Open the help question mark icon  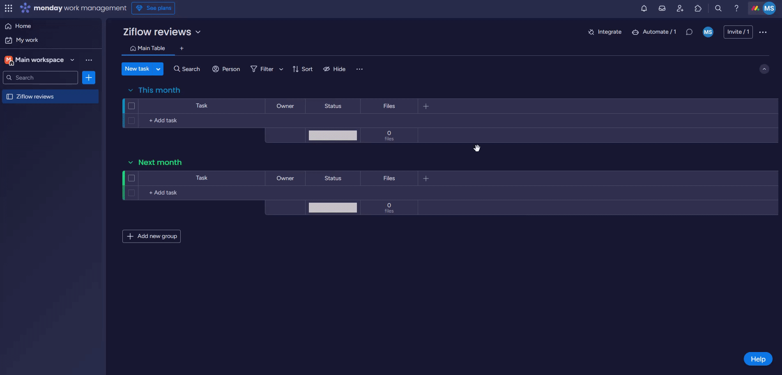(x=736, y=8)
